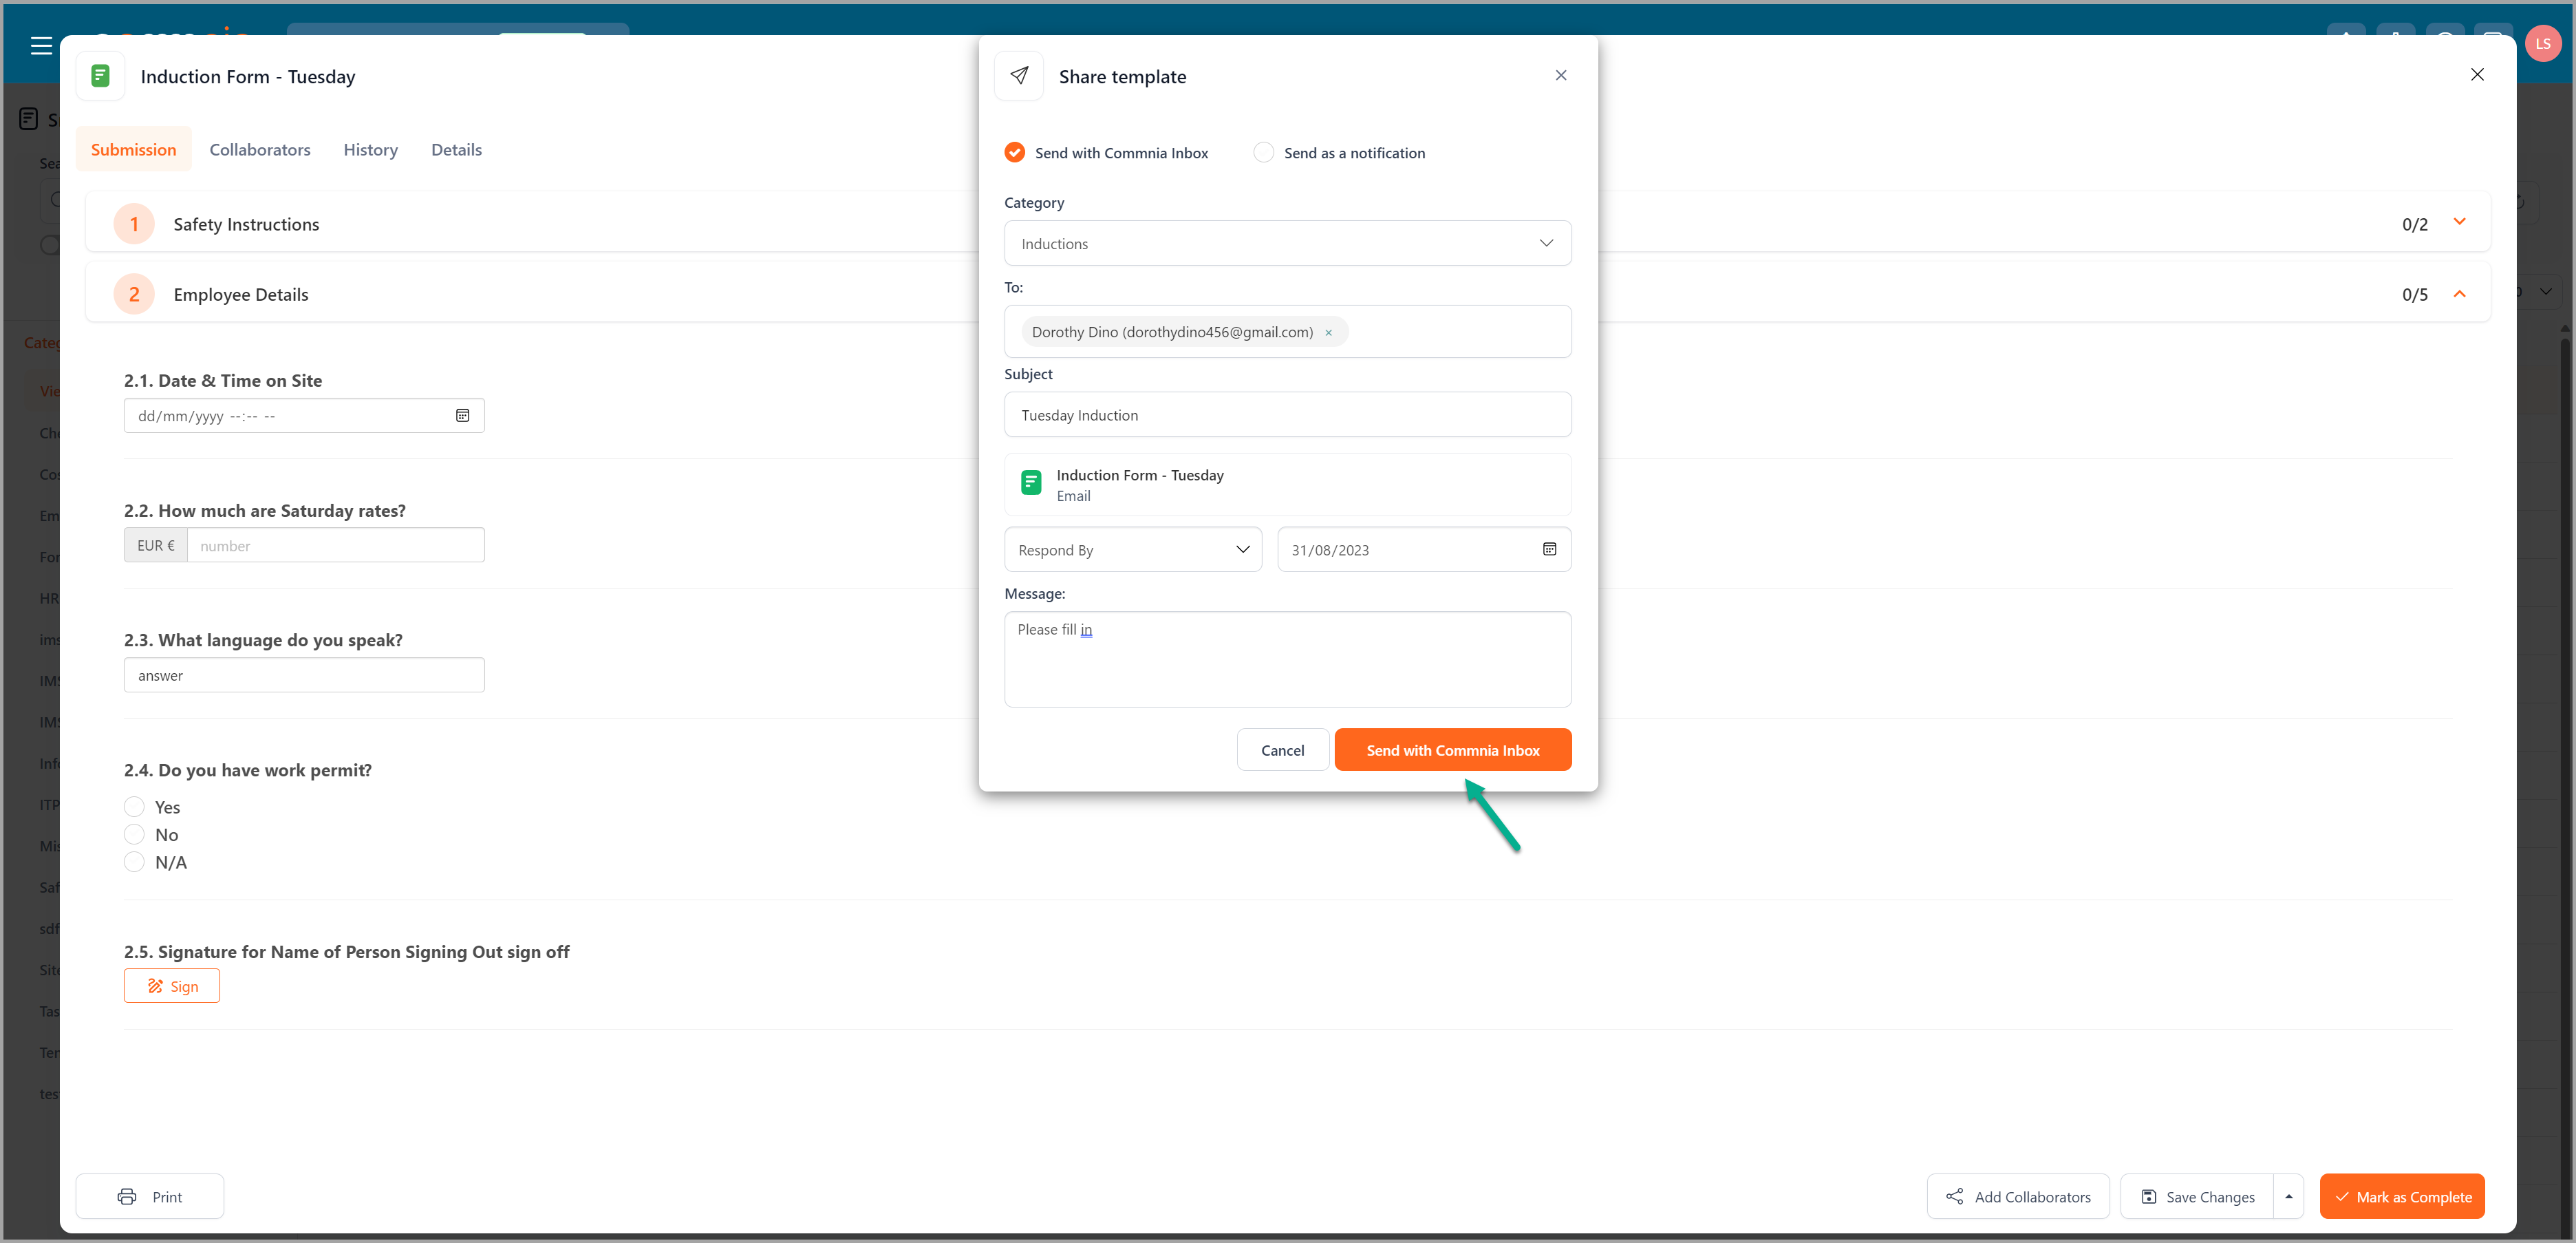Open the Respond By dropdown
Screen dimensions: 2576x1243
(1132, 550)
